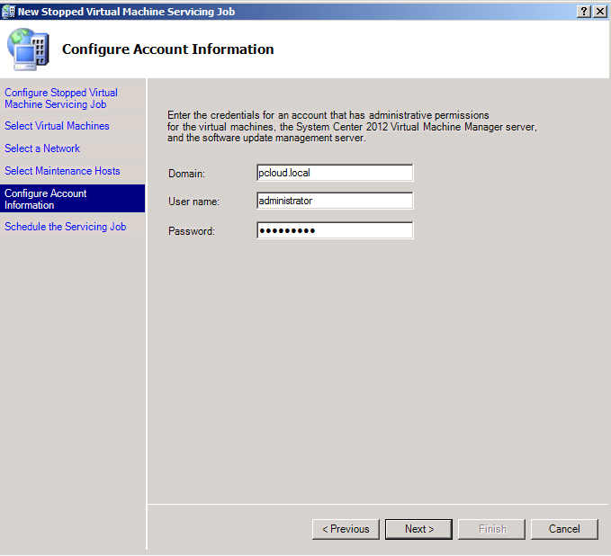Click into the User name field
The image size is (611, 556).
335,201
